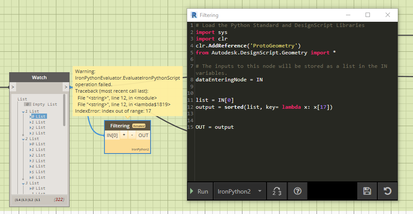Save the Python script changes
The height and width of the screenshot is (214, 413).
(367, 191)
